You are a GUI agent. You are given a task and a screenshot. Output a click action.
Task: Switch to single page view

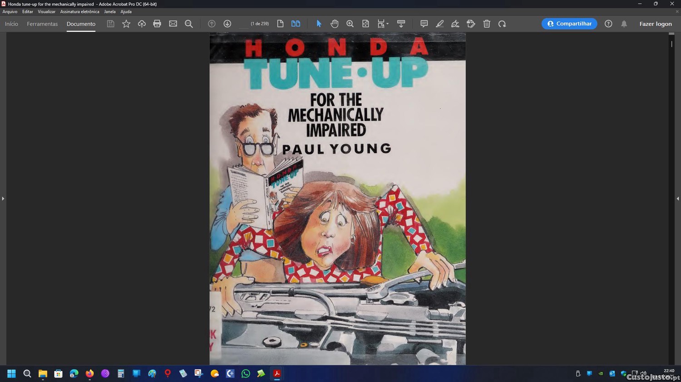click(x=280, y=24)
